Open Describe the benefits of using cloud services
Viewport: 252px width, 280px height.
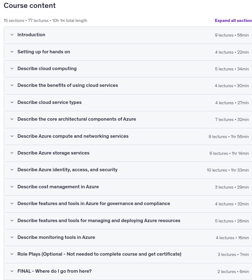click(x=68, y=85)
